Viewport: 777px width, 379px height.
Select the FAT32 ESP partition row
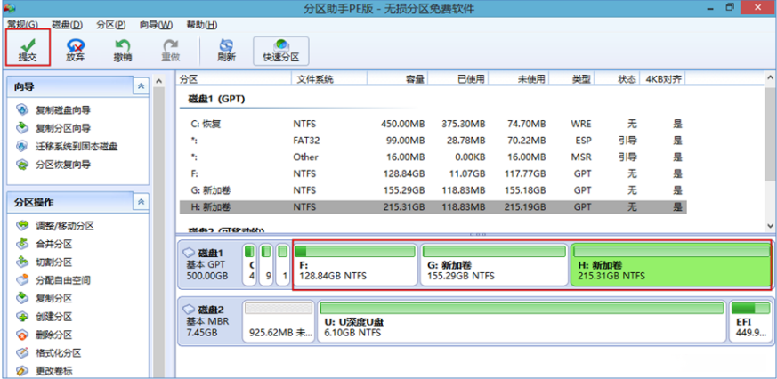(433, 141)
